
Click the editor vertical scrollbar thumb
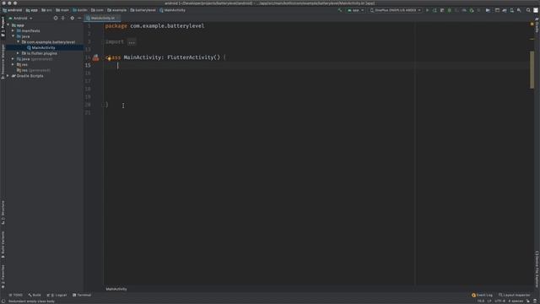(532, 69)
